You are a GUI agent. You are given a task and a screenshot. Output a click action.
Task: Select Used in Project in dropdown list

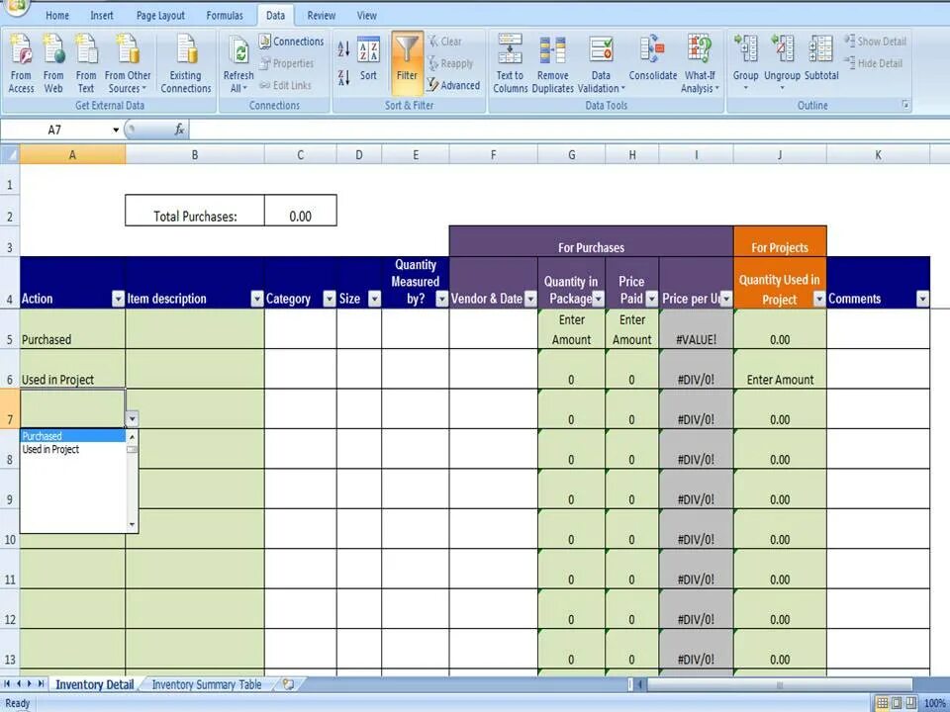click(73, 449)
